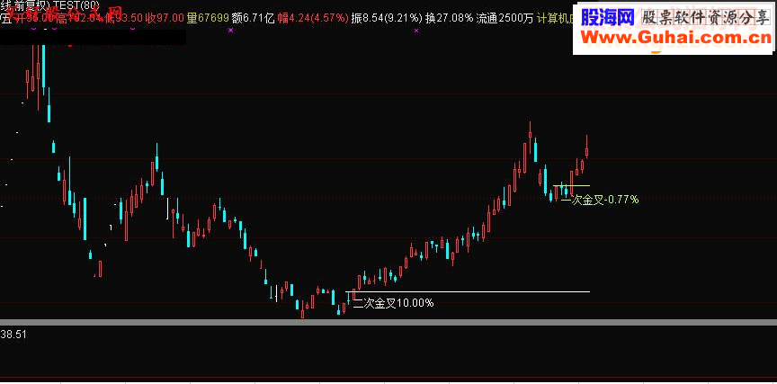This screenshot has height=384, width=777.
Task: Select the 流通2500万 float shares value
Action: tap(505, 18)
